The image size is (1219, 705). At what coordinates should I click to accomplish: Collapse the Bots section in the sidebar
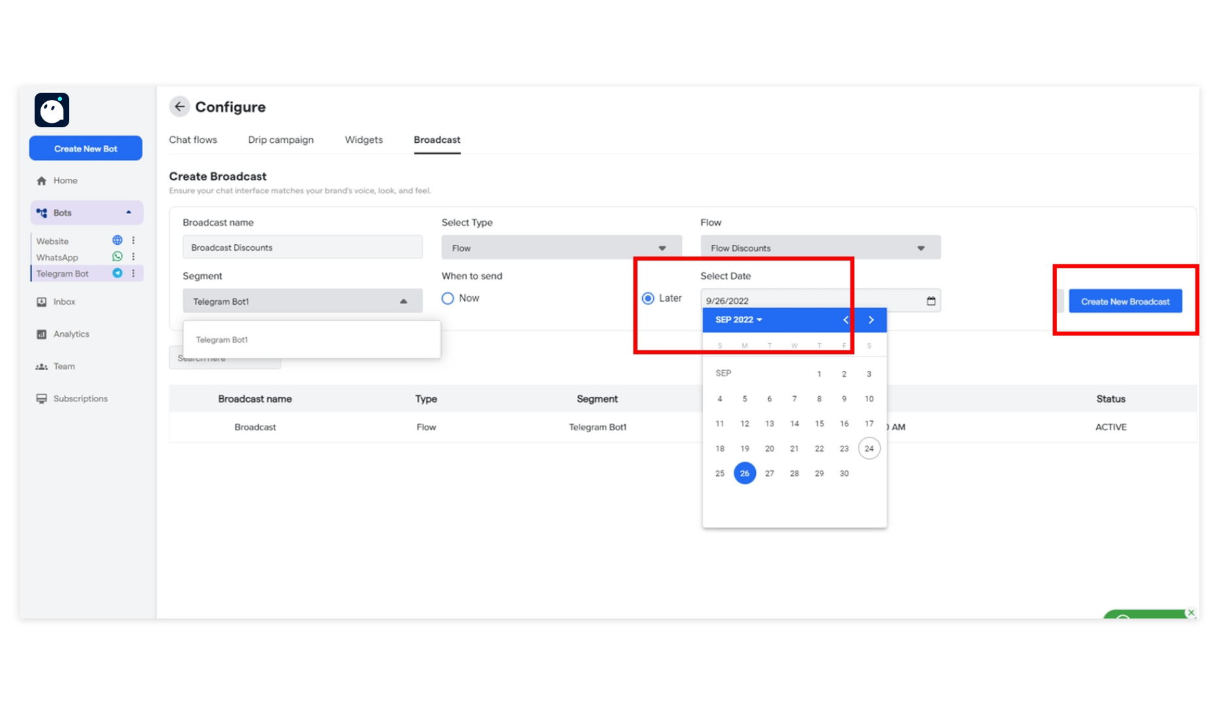click(x=129, y=212)
